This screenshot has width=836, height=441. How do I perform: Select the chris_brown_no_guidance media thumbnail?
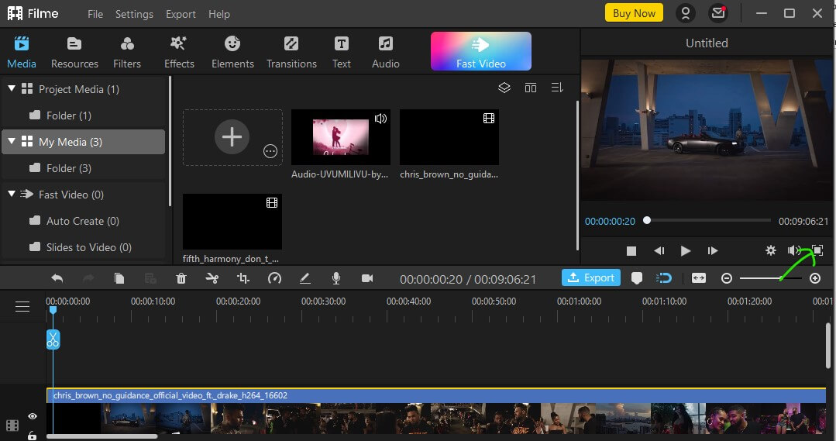449,137
